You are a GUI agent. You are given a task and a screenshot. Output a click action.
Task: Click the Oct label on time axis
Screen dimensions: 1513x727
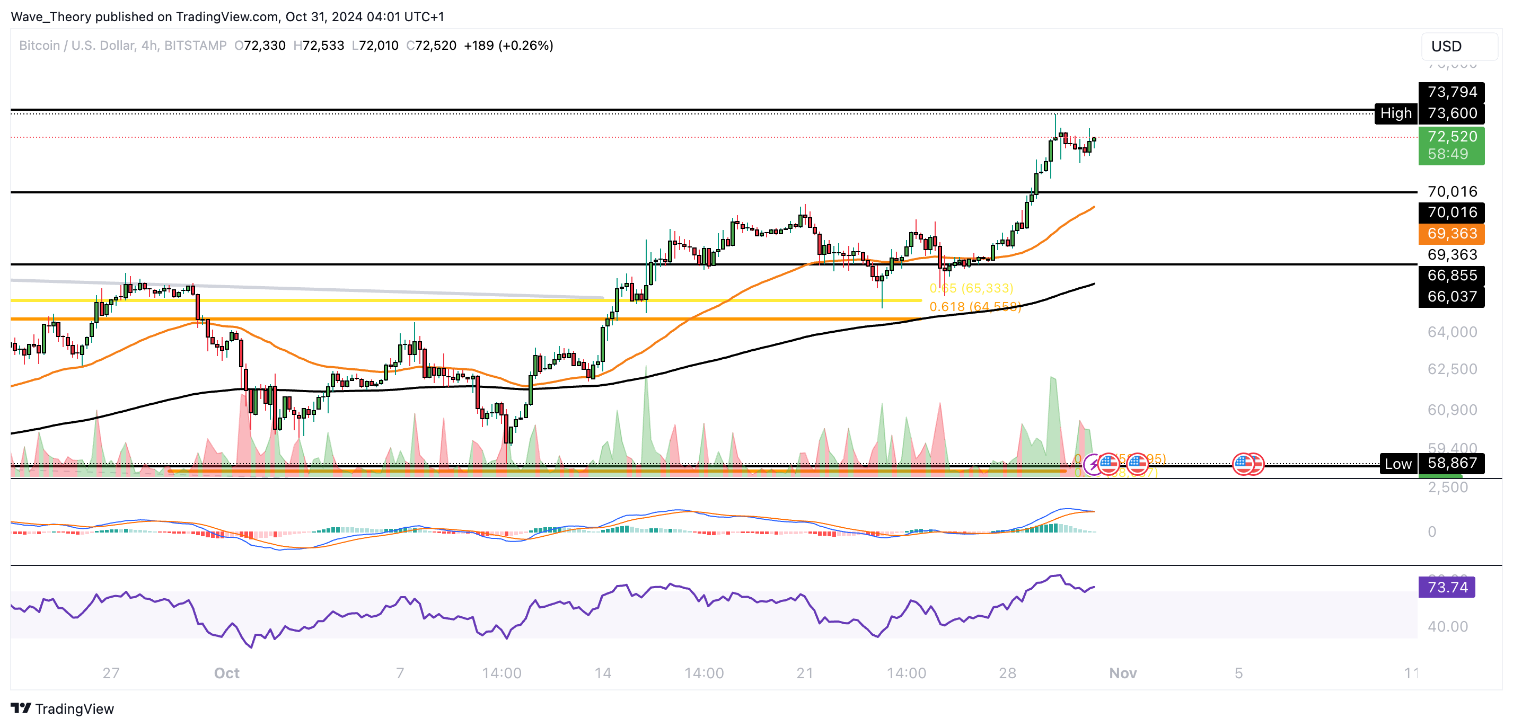(226, 673)
